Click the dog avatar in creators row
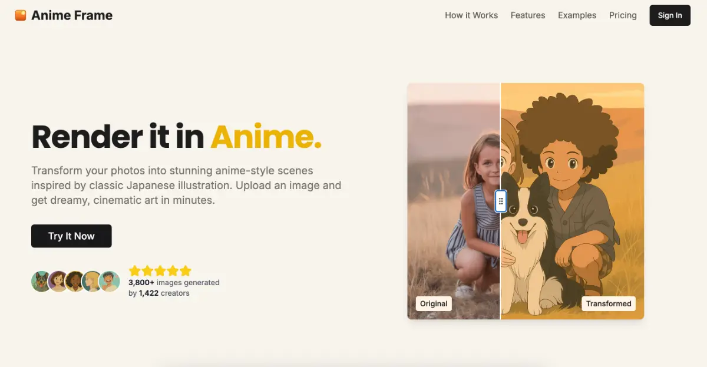 click(42, 282)
